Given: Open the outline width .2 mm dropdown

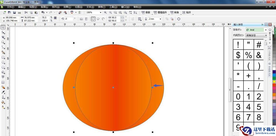Looking at the screenshot, I should click(x=160, y=19).
